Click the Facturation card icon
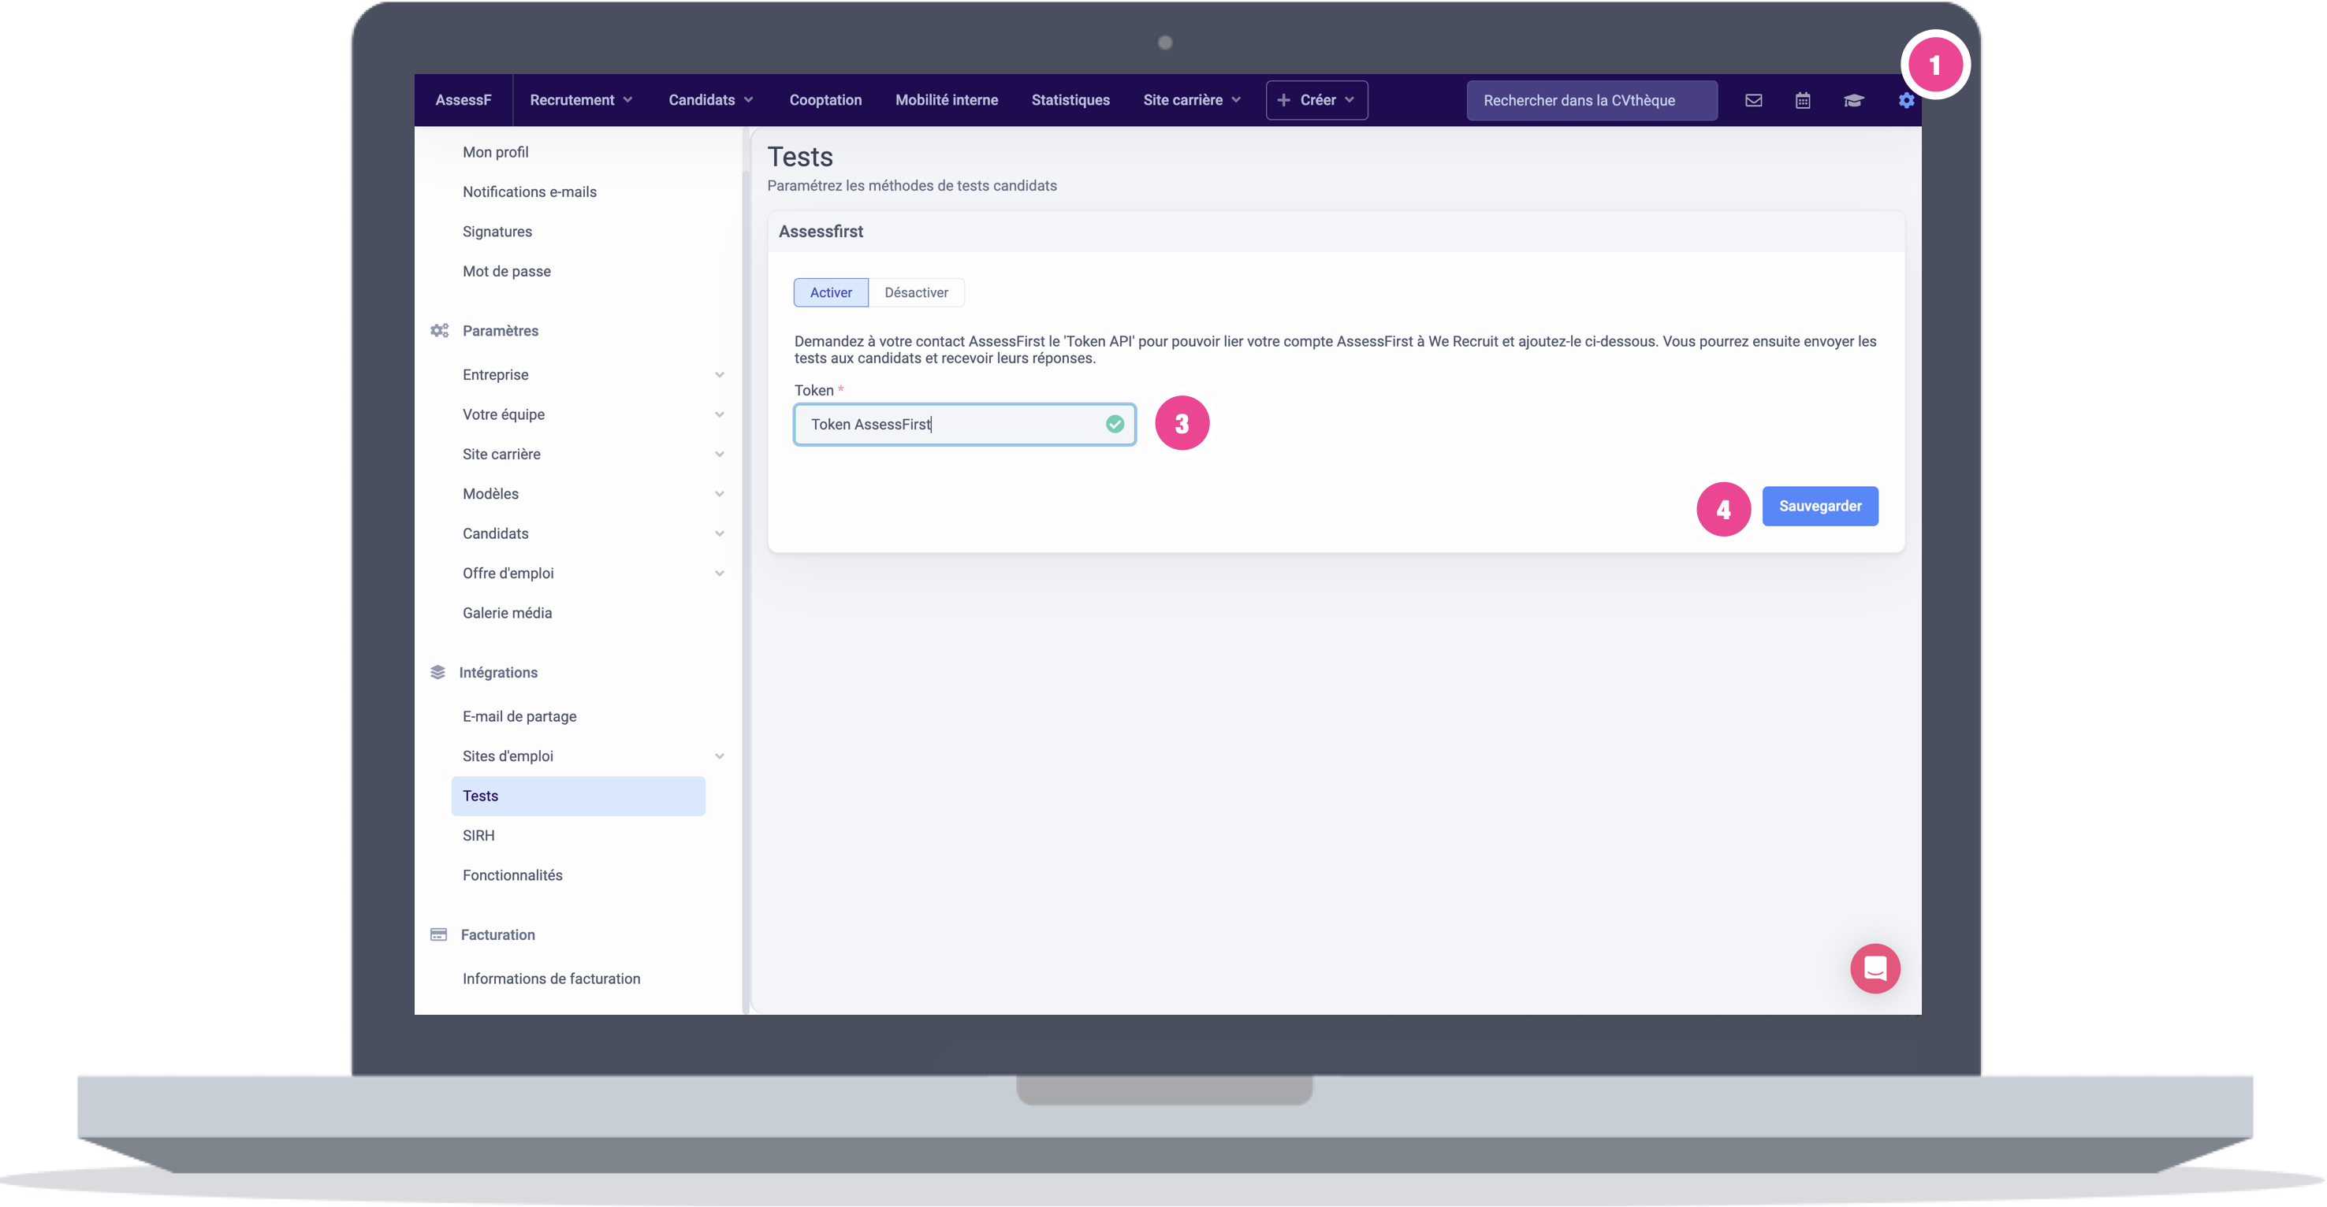 (439, 934)
